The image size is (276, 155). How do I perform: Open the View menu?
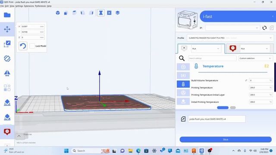point(12,6)
